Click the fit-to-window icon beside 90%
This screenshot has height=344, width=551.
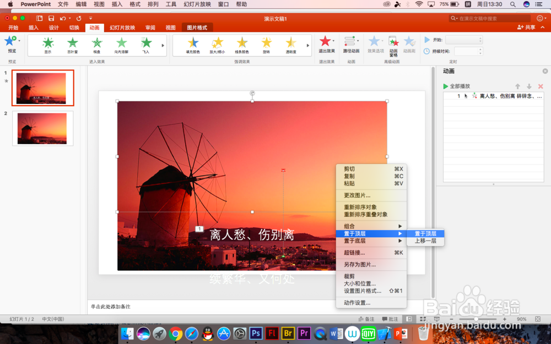(538, 319)
